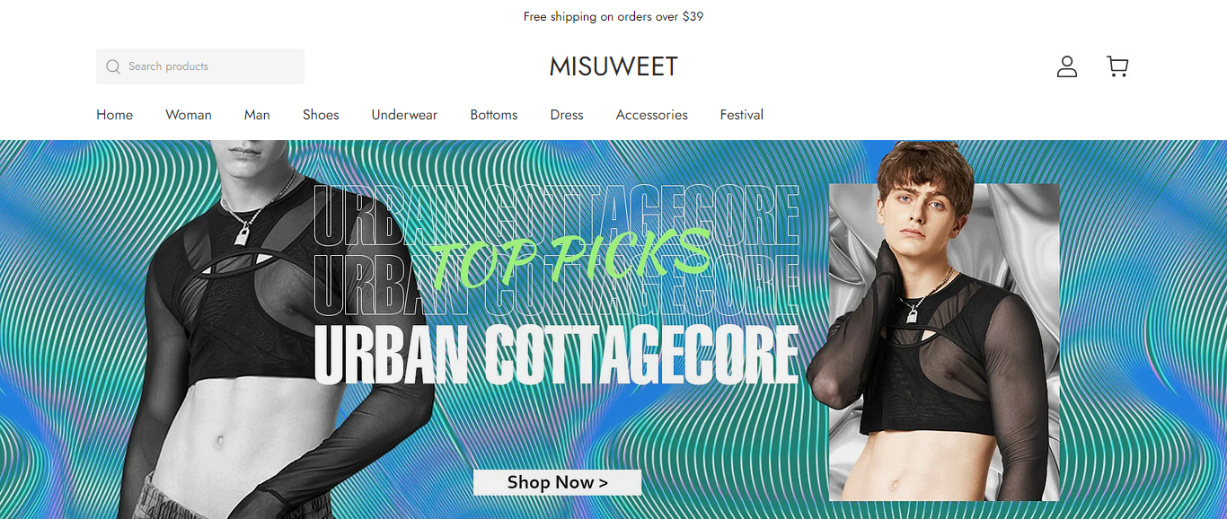The height and width of the screenshot is (519, 1227).
Task: Click the Shop Now button
Action: (x=557, y=482)
